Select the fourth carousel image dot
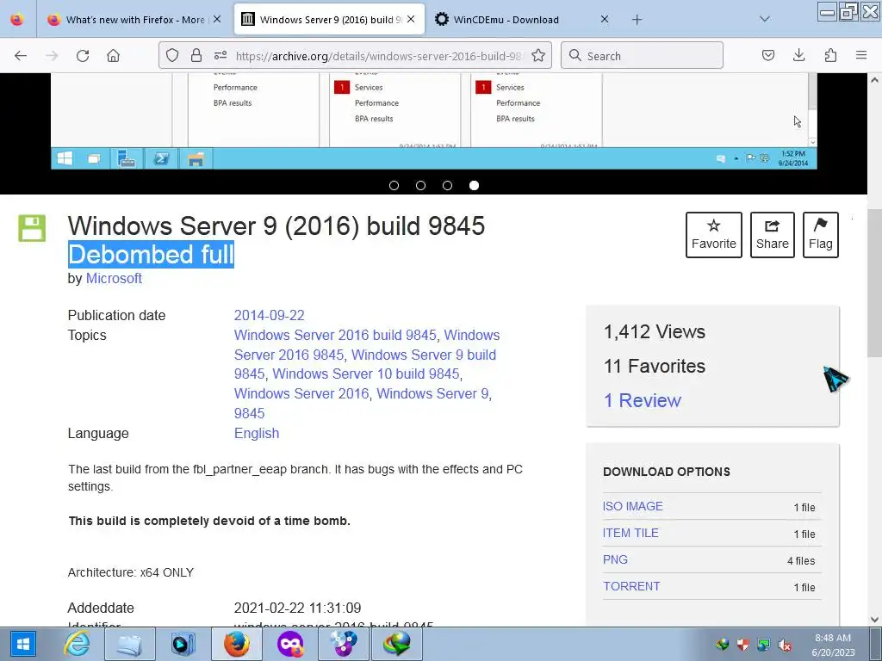The height and width of the screenshot is (661, 882). (475, 186)
